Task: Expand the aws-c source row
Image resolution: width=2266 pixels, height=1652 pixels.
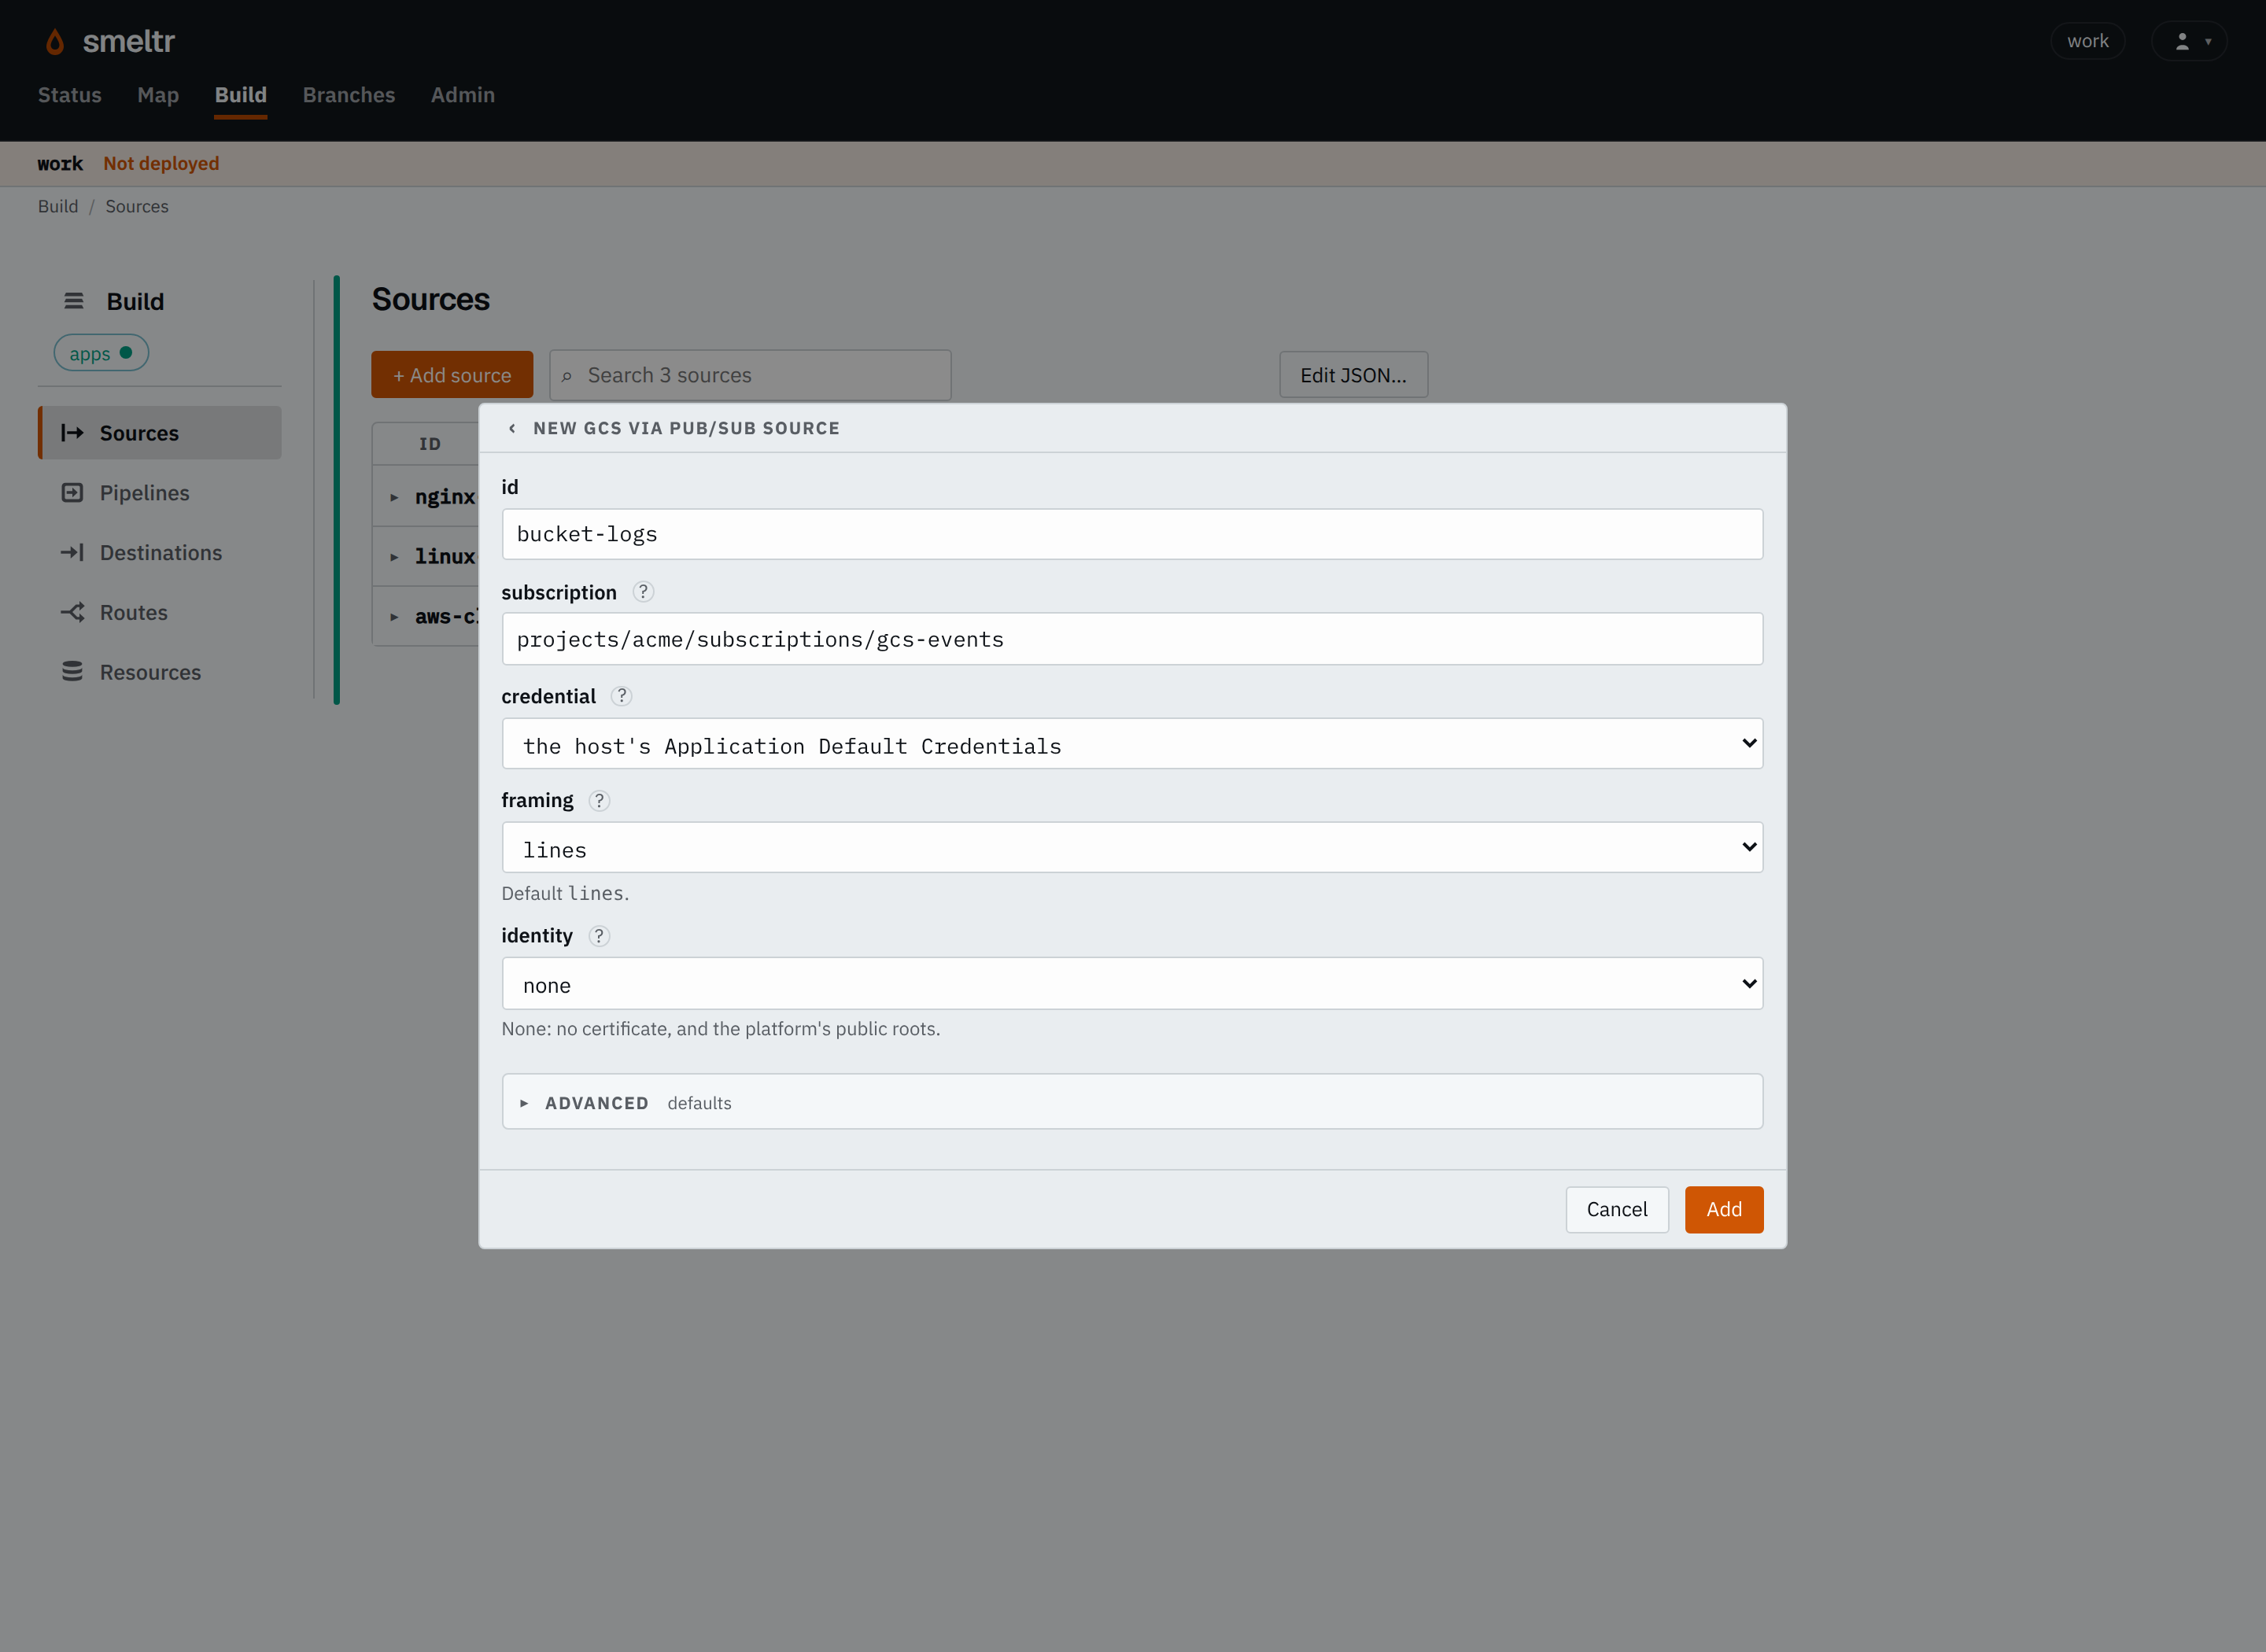Action: [x=394, y=617]
